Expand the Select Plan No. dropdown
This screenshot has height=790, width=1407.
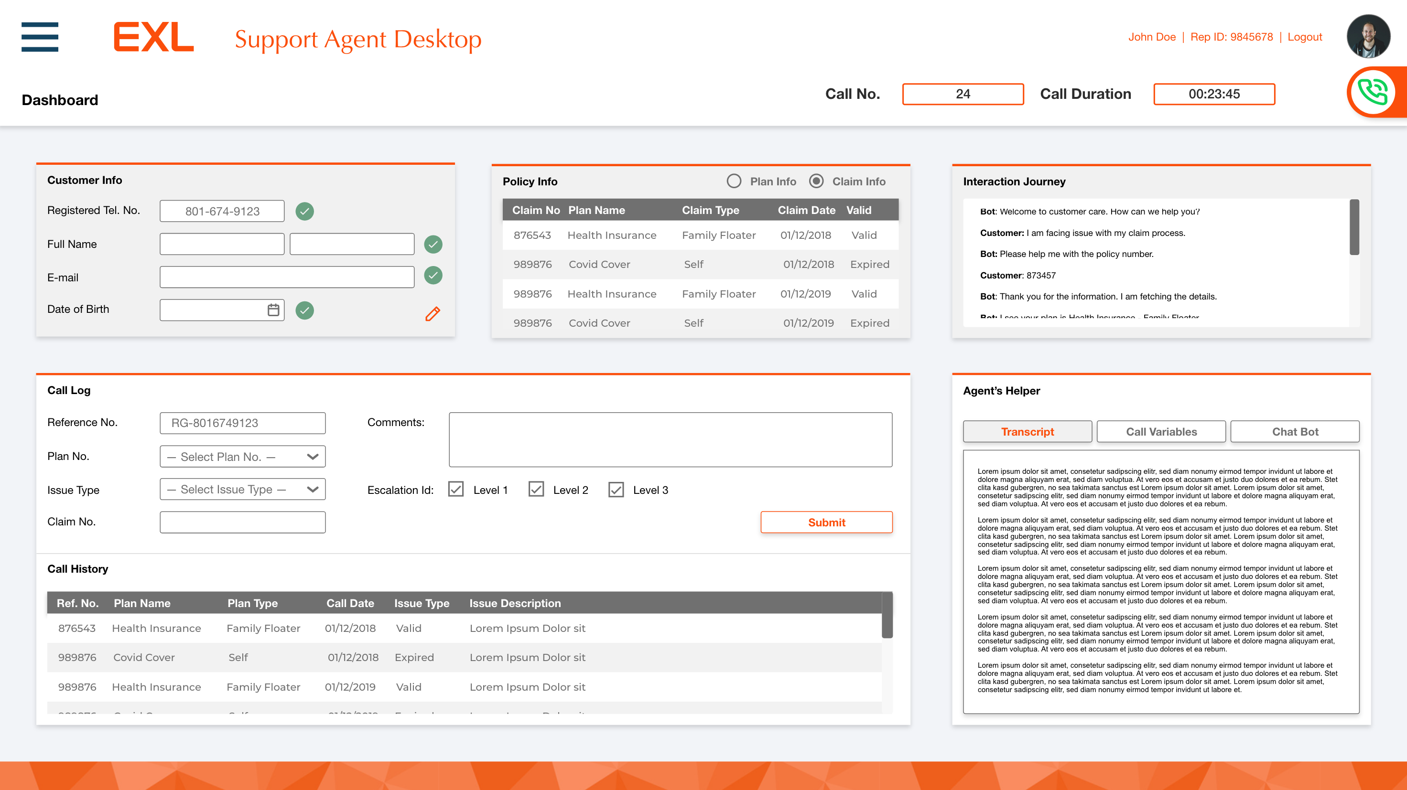click(242, 457)
